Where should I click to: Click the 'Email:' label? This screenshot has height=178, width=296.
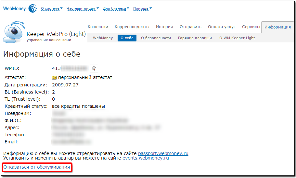(11, 142)
